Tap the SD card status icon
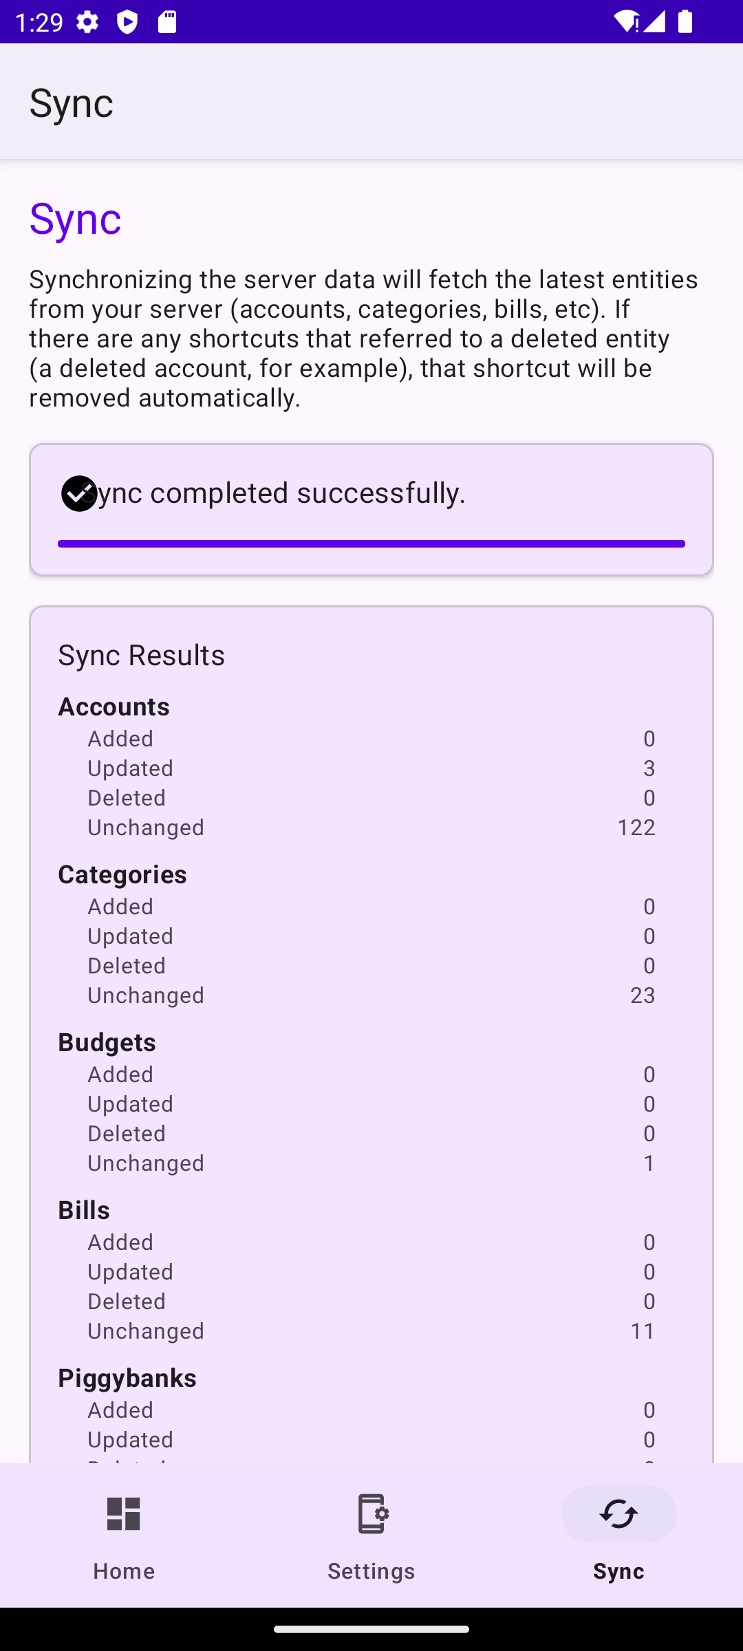Screen dimensions: 743x1651 (167, 22)
